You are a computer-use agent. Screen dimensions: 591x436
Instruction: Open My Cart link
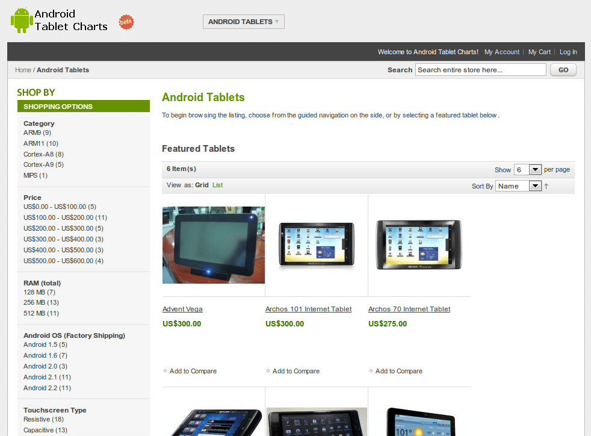(x=539, y=52)
